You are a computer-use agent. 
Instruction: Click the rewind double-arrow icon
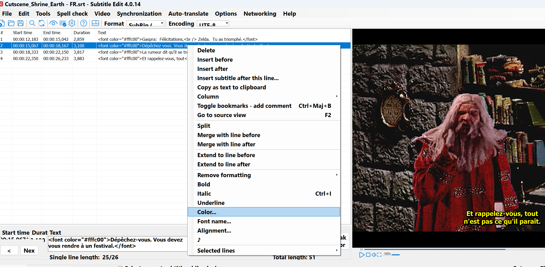click(362, 249)
